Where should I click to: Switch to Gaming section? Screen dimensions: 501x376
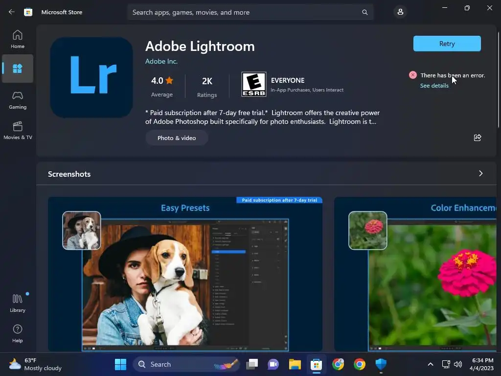click(18, 100)
